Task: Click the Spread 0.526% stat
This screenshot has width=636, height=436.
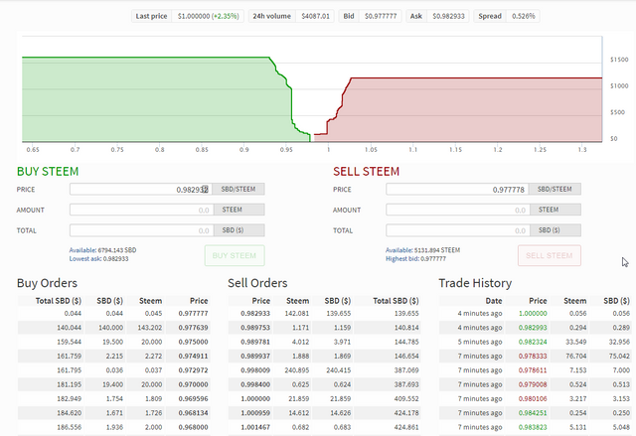Action: [x=507, y=16]
